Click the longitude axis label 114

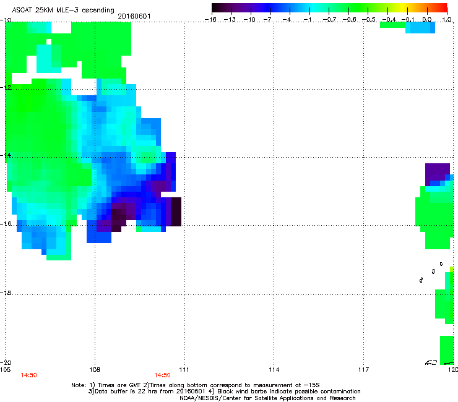coord(274,370)
